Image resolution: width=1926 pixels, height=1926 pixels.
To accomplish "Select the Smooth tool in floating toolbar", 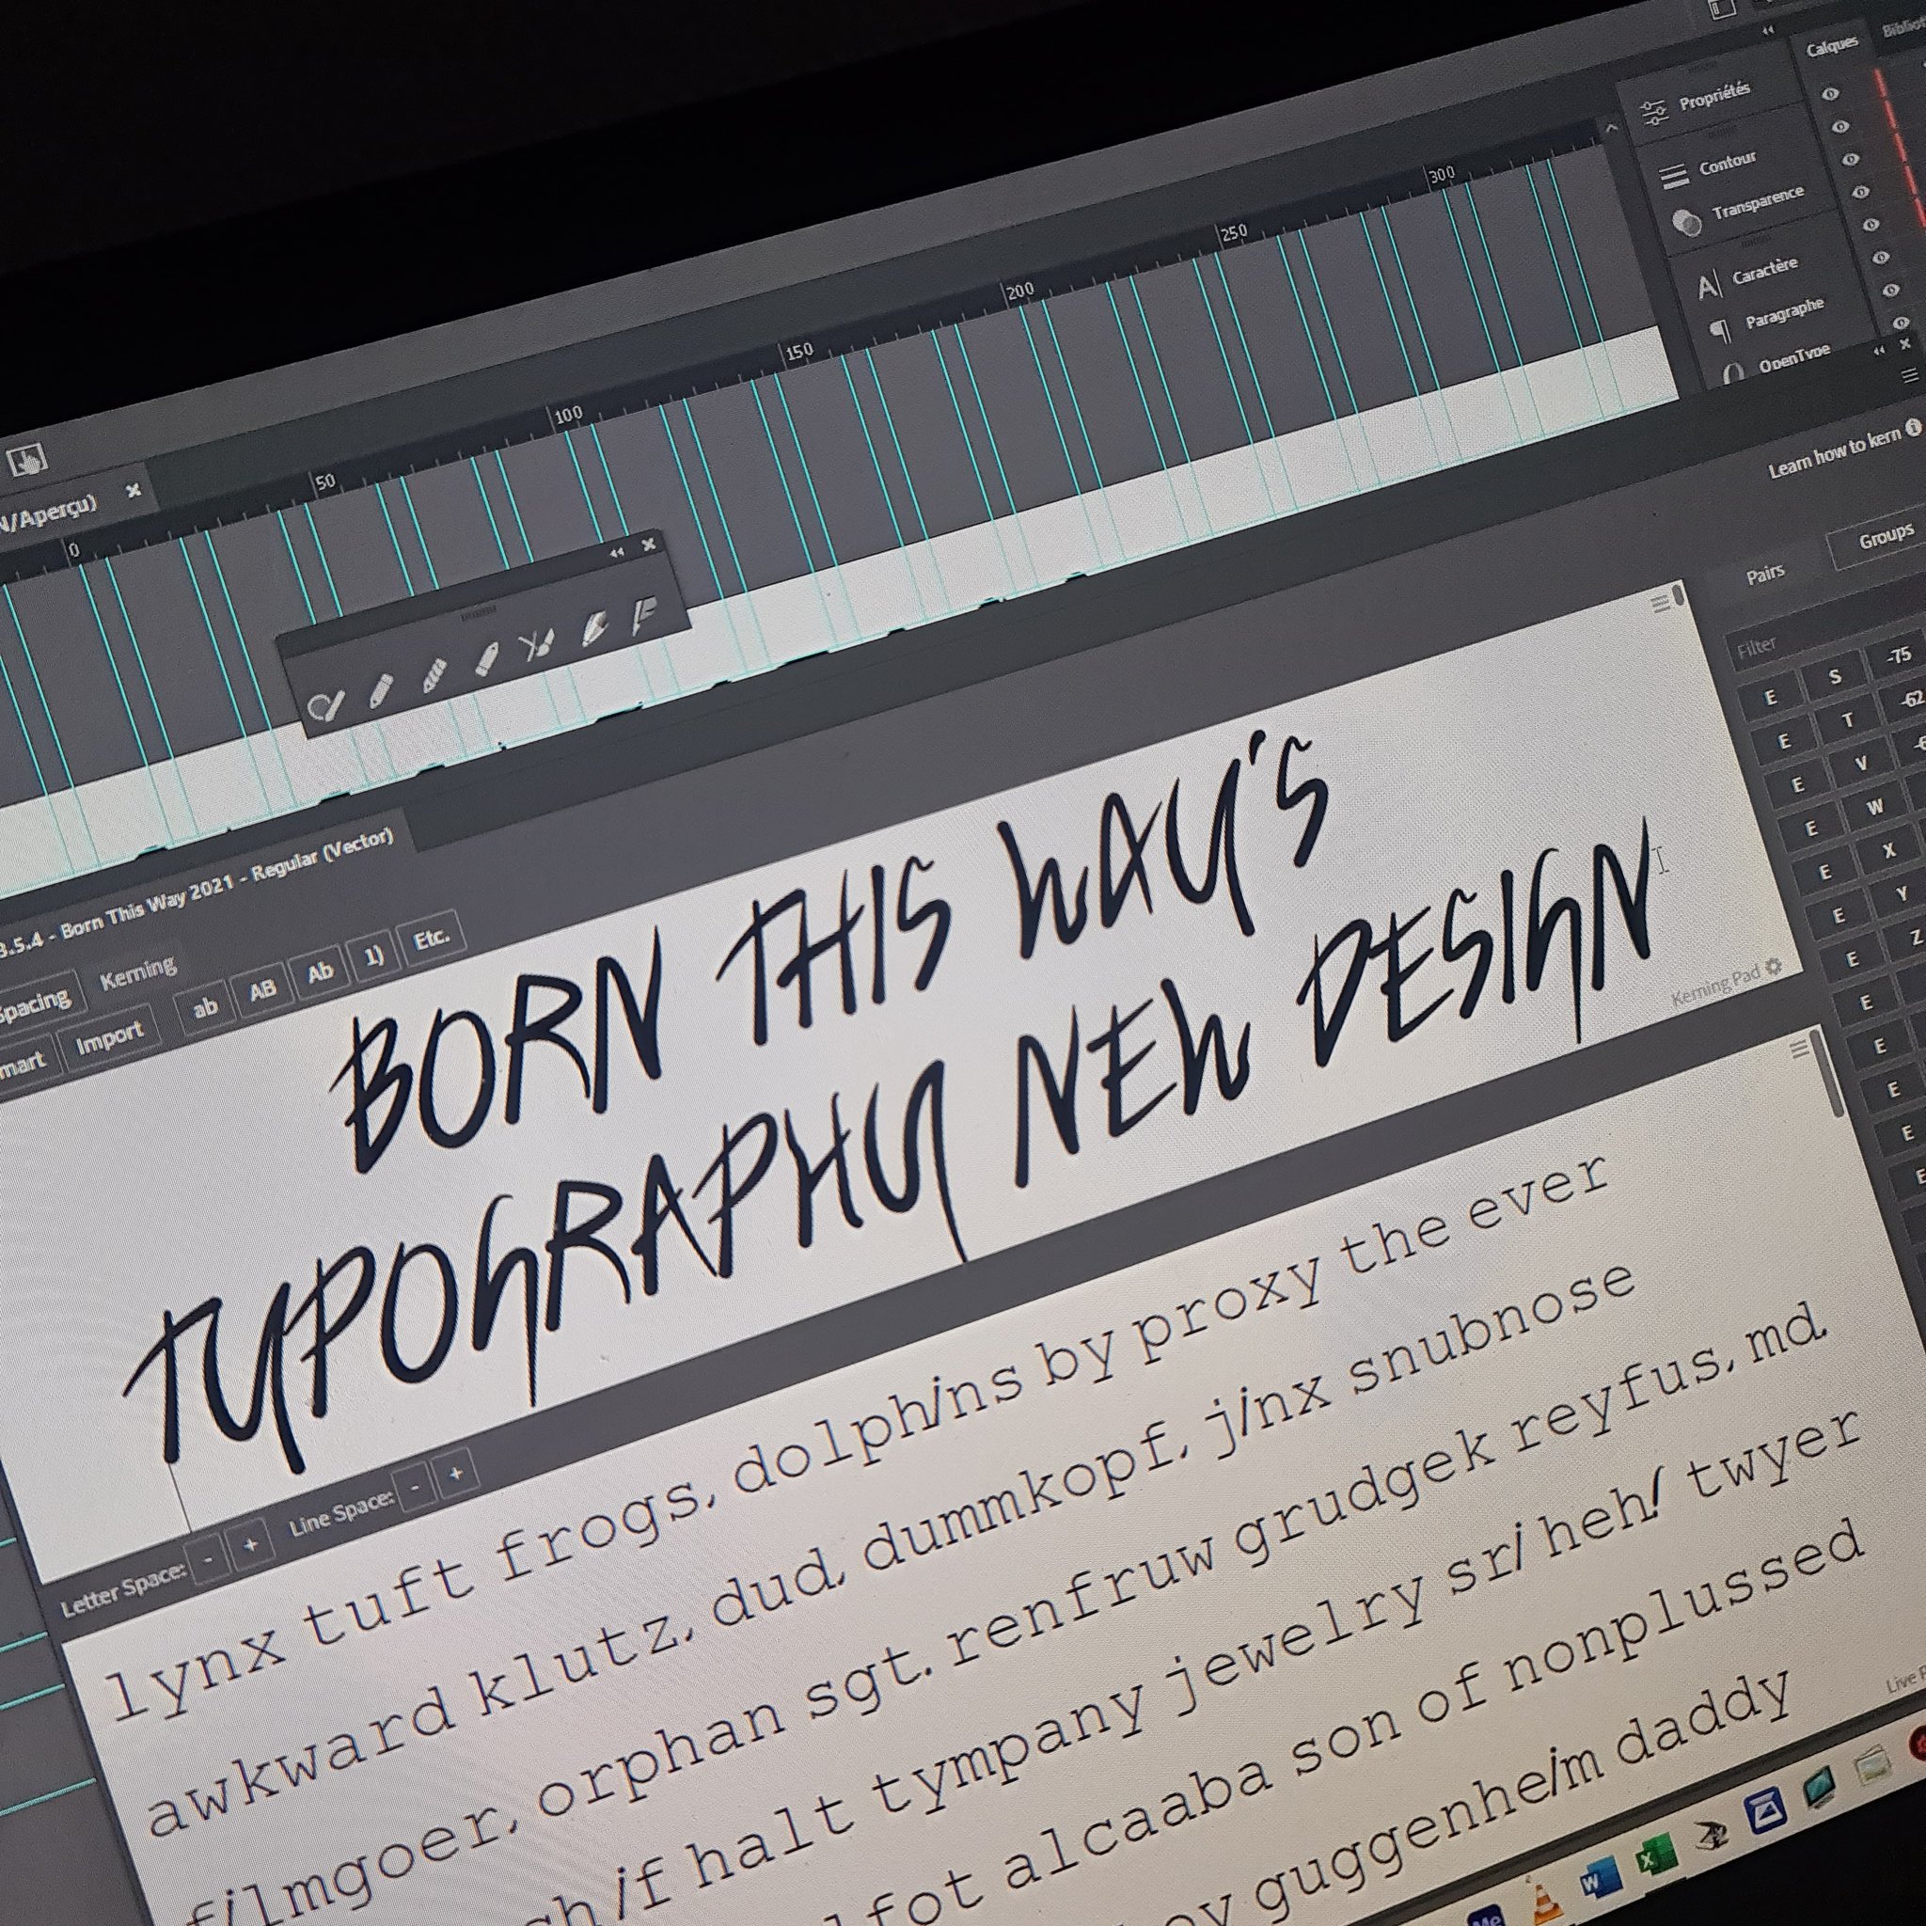I will (x=433, y=675).
